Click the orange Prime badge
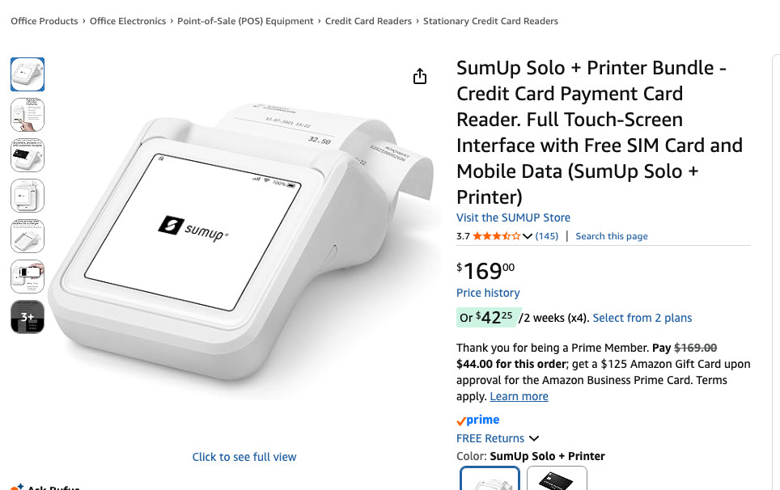The image size is (780, 490). (x=478, y=419)
